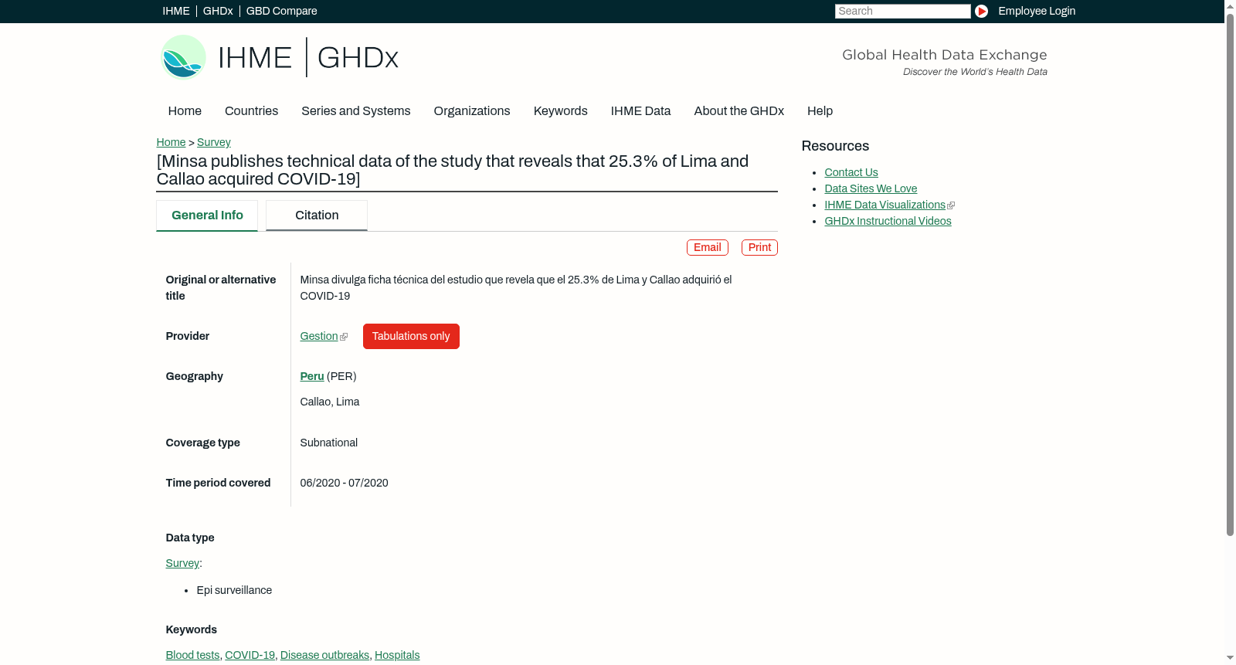This screenshot has width=1236, height=665.
Task: Go to Home in main navigation
Action: pyautogui.click(x=185, y=111)
